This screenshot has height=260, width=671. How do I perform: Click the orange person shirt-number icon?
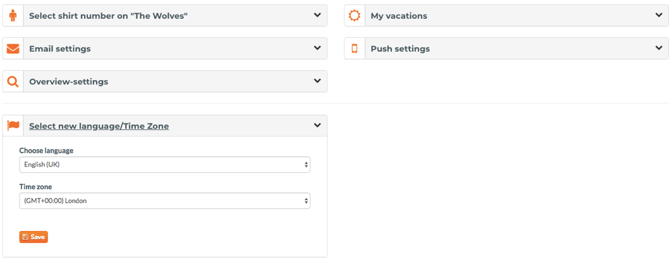pyautogui.click(x=13, y=16)
